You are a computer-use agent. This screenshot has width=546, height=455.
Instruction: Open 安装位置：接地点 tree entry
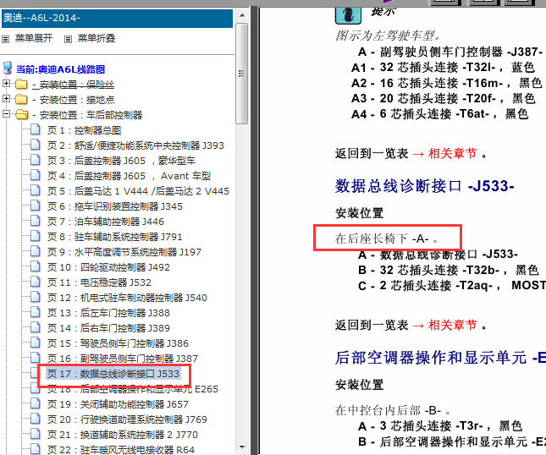tap(74, 100)
